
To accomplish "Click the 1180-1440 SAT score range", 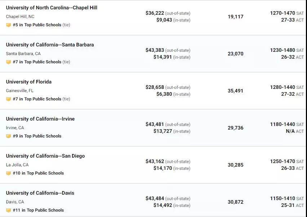I will [x=282, y=125].
